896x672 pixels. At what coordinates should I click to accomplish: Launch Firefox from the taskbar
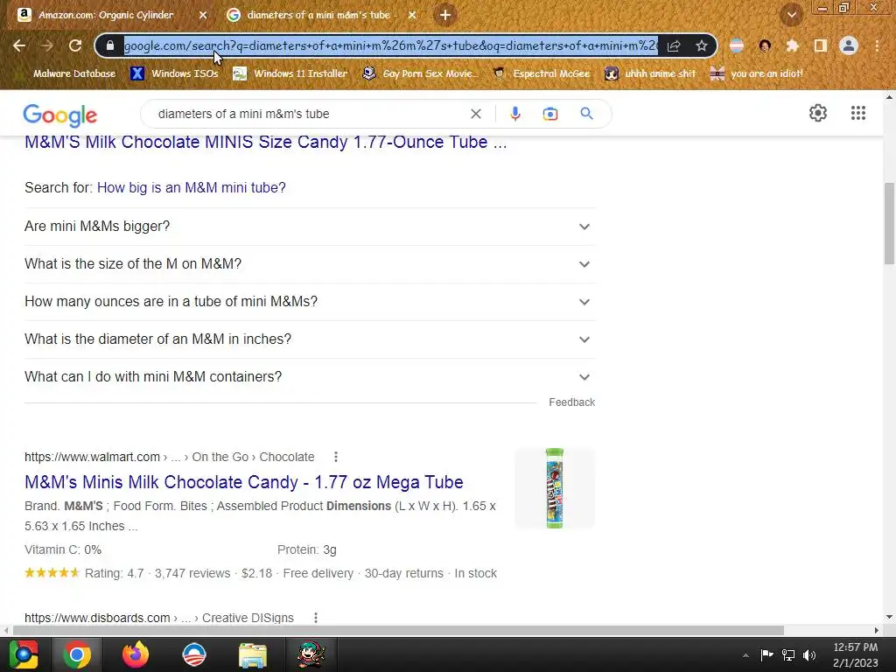[136, 654]
